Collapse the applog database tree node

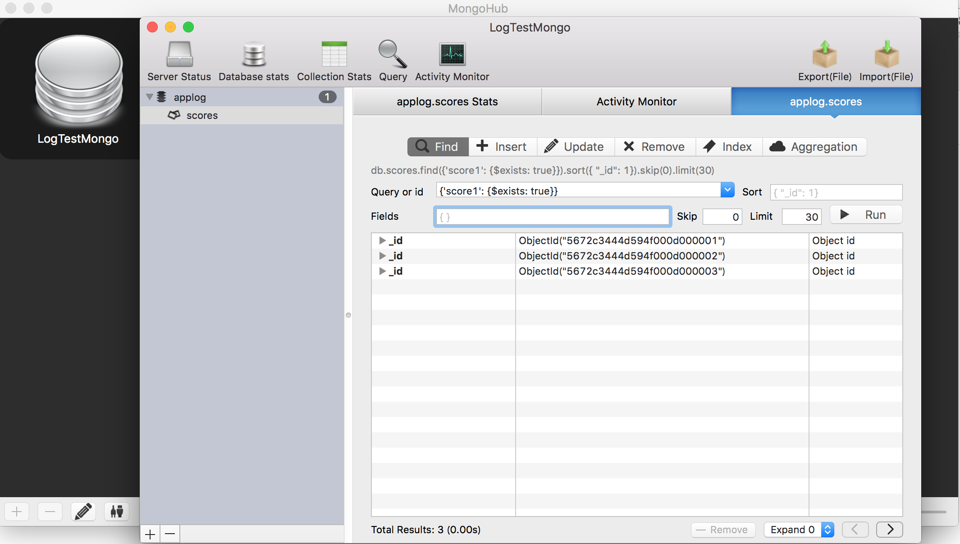pos(150,97)
